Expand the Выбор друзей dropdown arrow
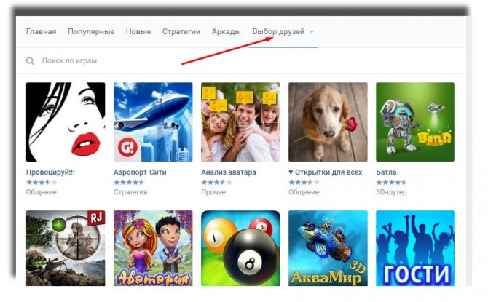Image resolution: width=488 pixels, height=302 pixels. tap(312, 32)
